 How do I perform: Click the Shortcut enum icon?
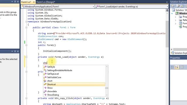coord(45,84)
